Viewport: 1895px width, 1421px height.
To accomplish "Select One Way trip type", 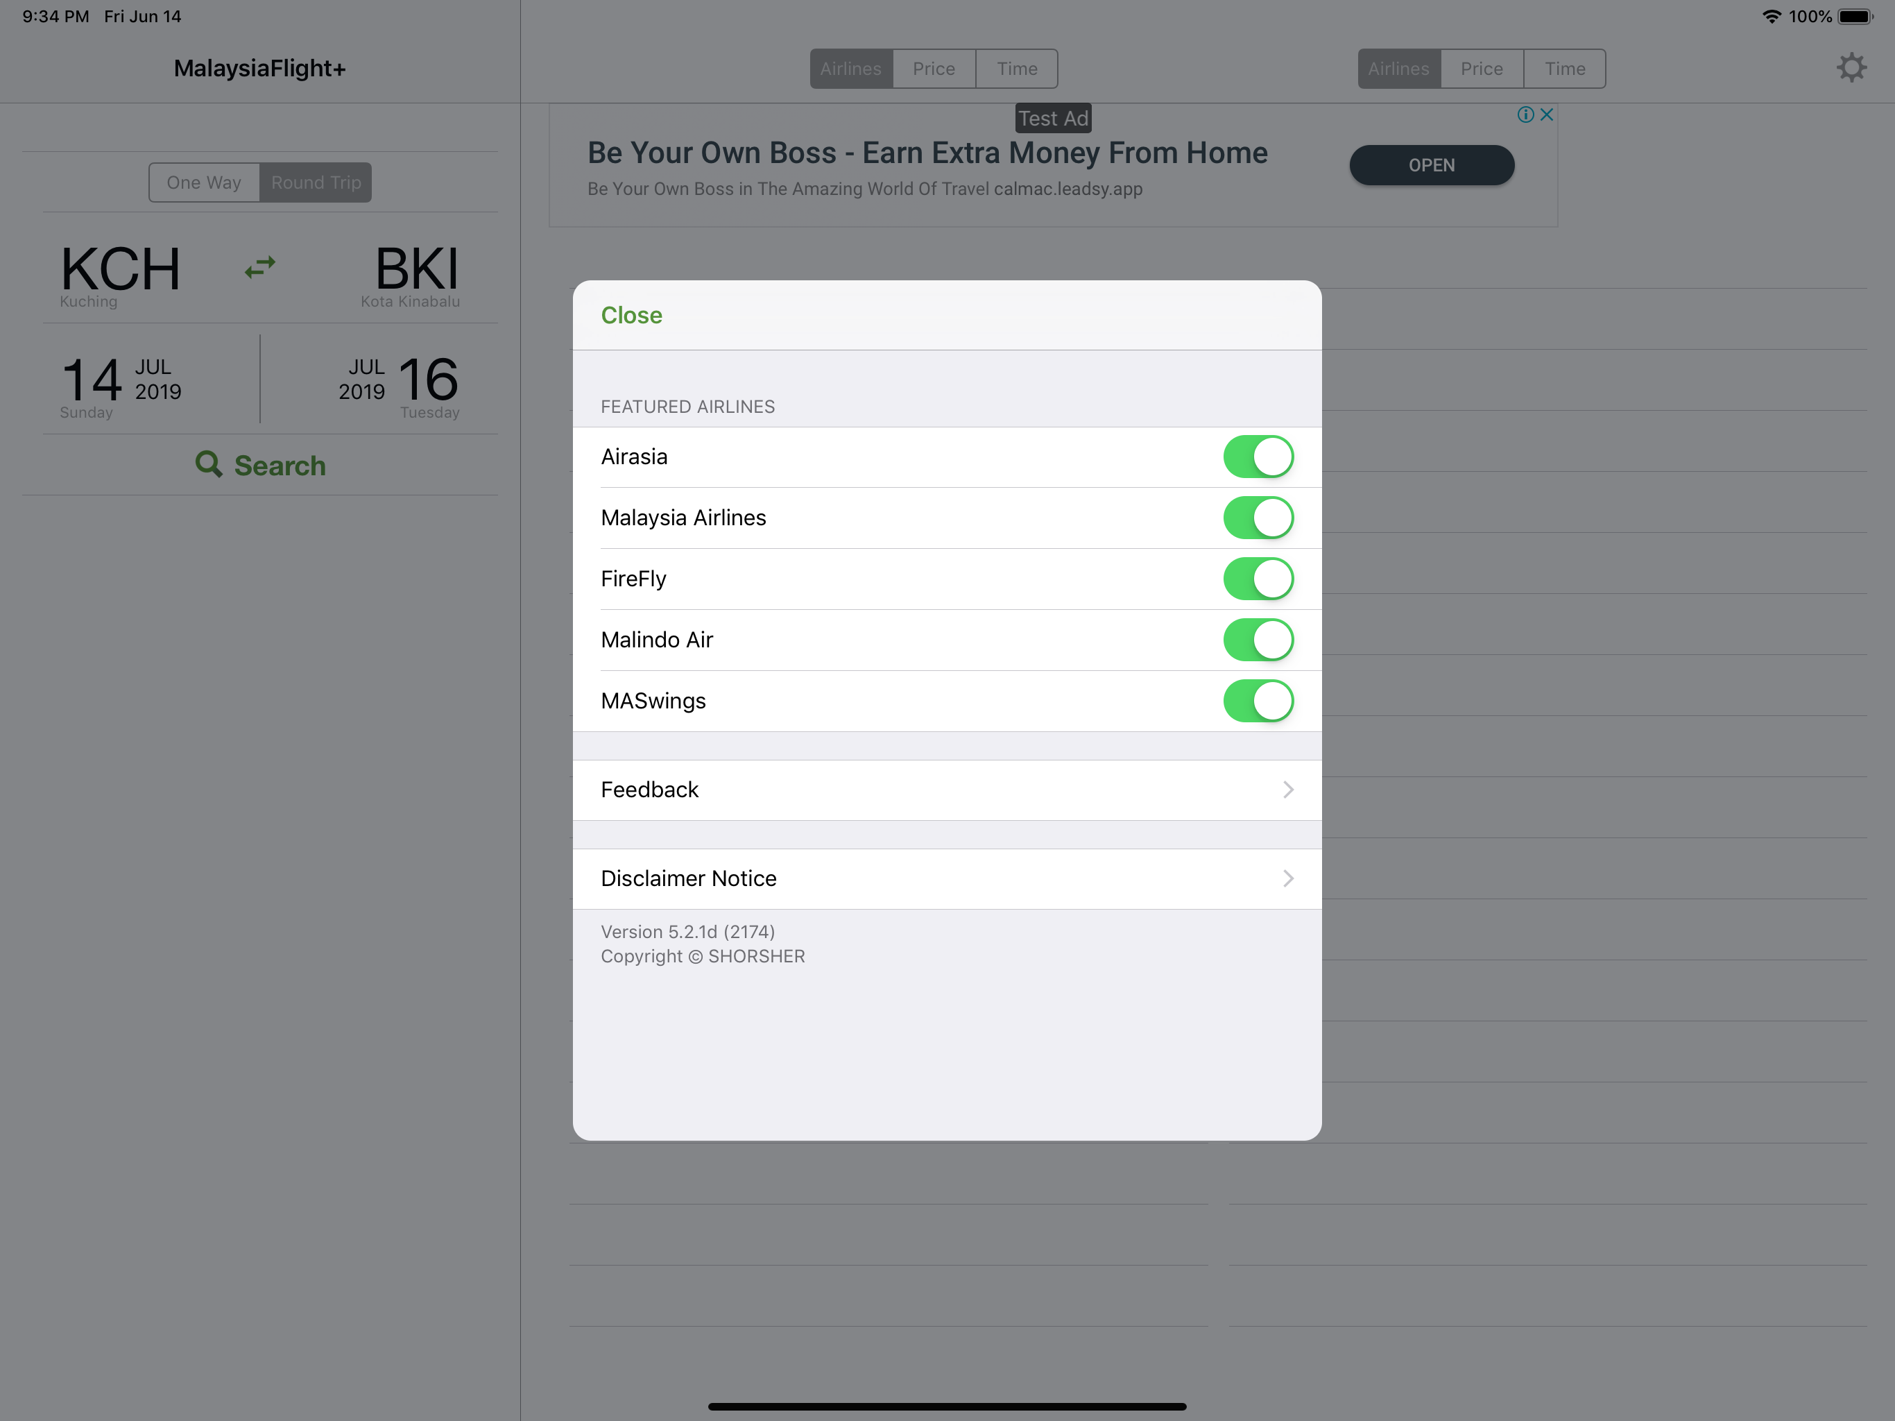I will pos(204,182).
